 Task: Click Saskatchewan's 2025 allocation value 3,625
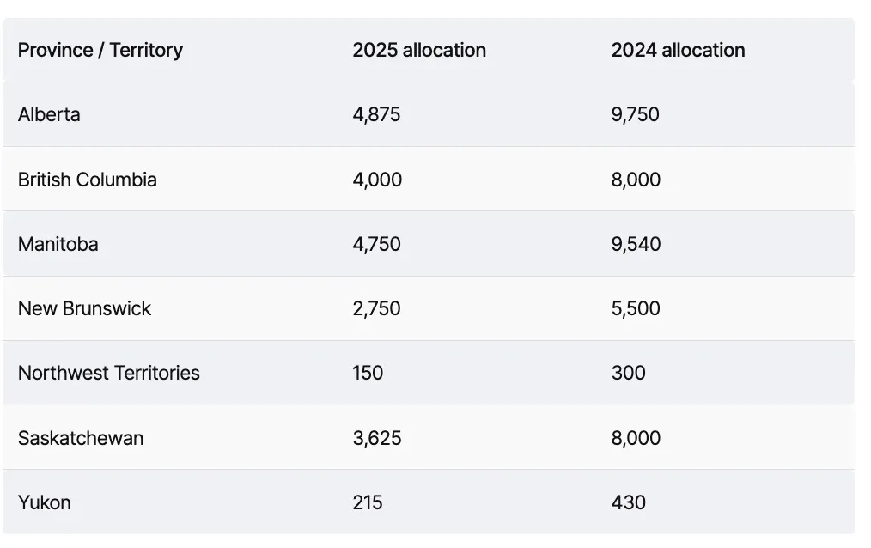(376, 438)
